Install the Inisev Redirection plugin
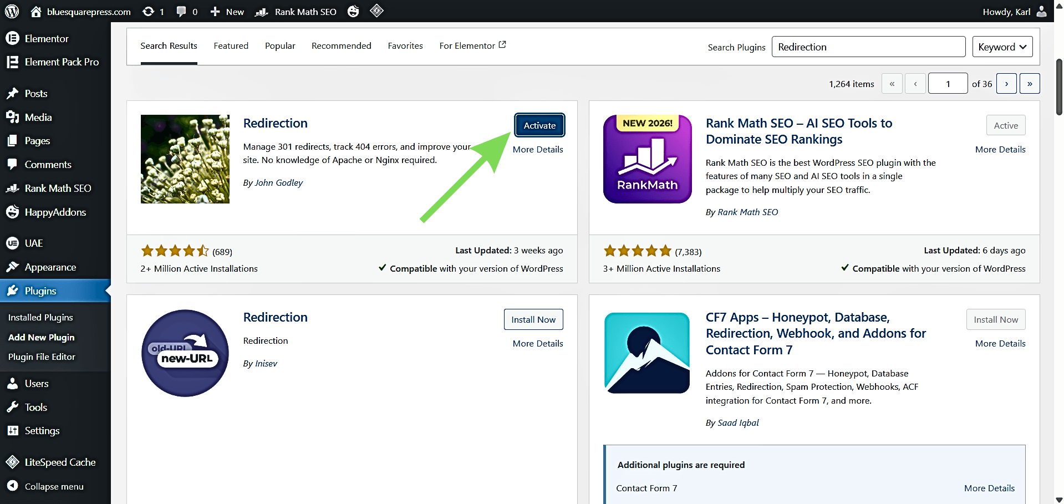Viewport: 1064px width, 504px height. pos(533,319)
